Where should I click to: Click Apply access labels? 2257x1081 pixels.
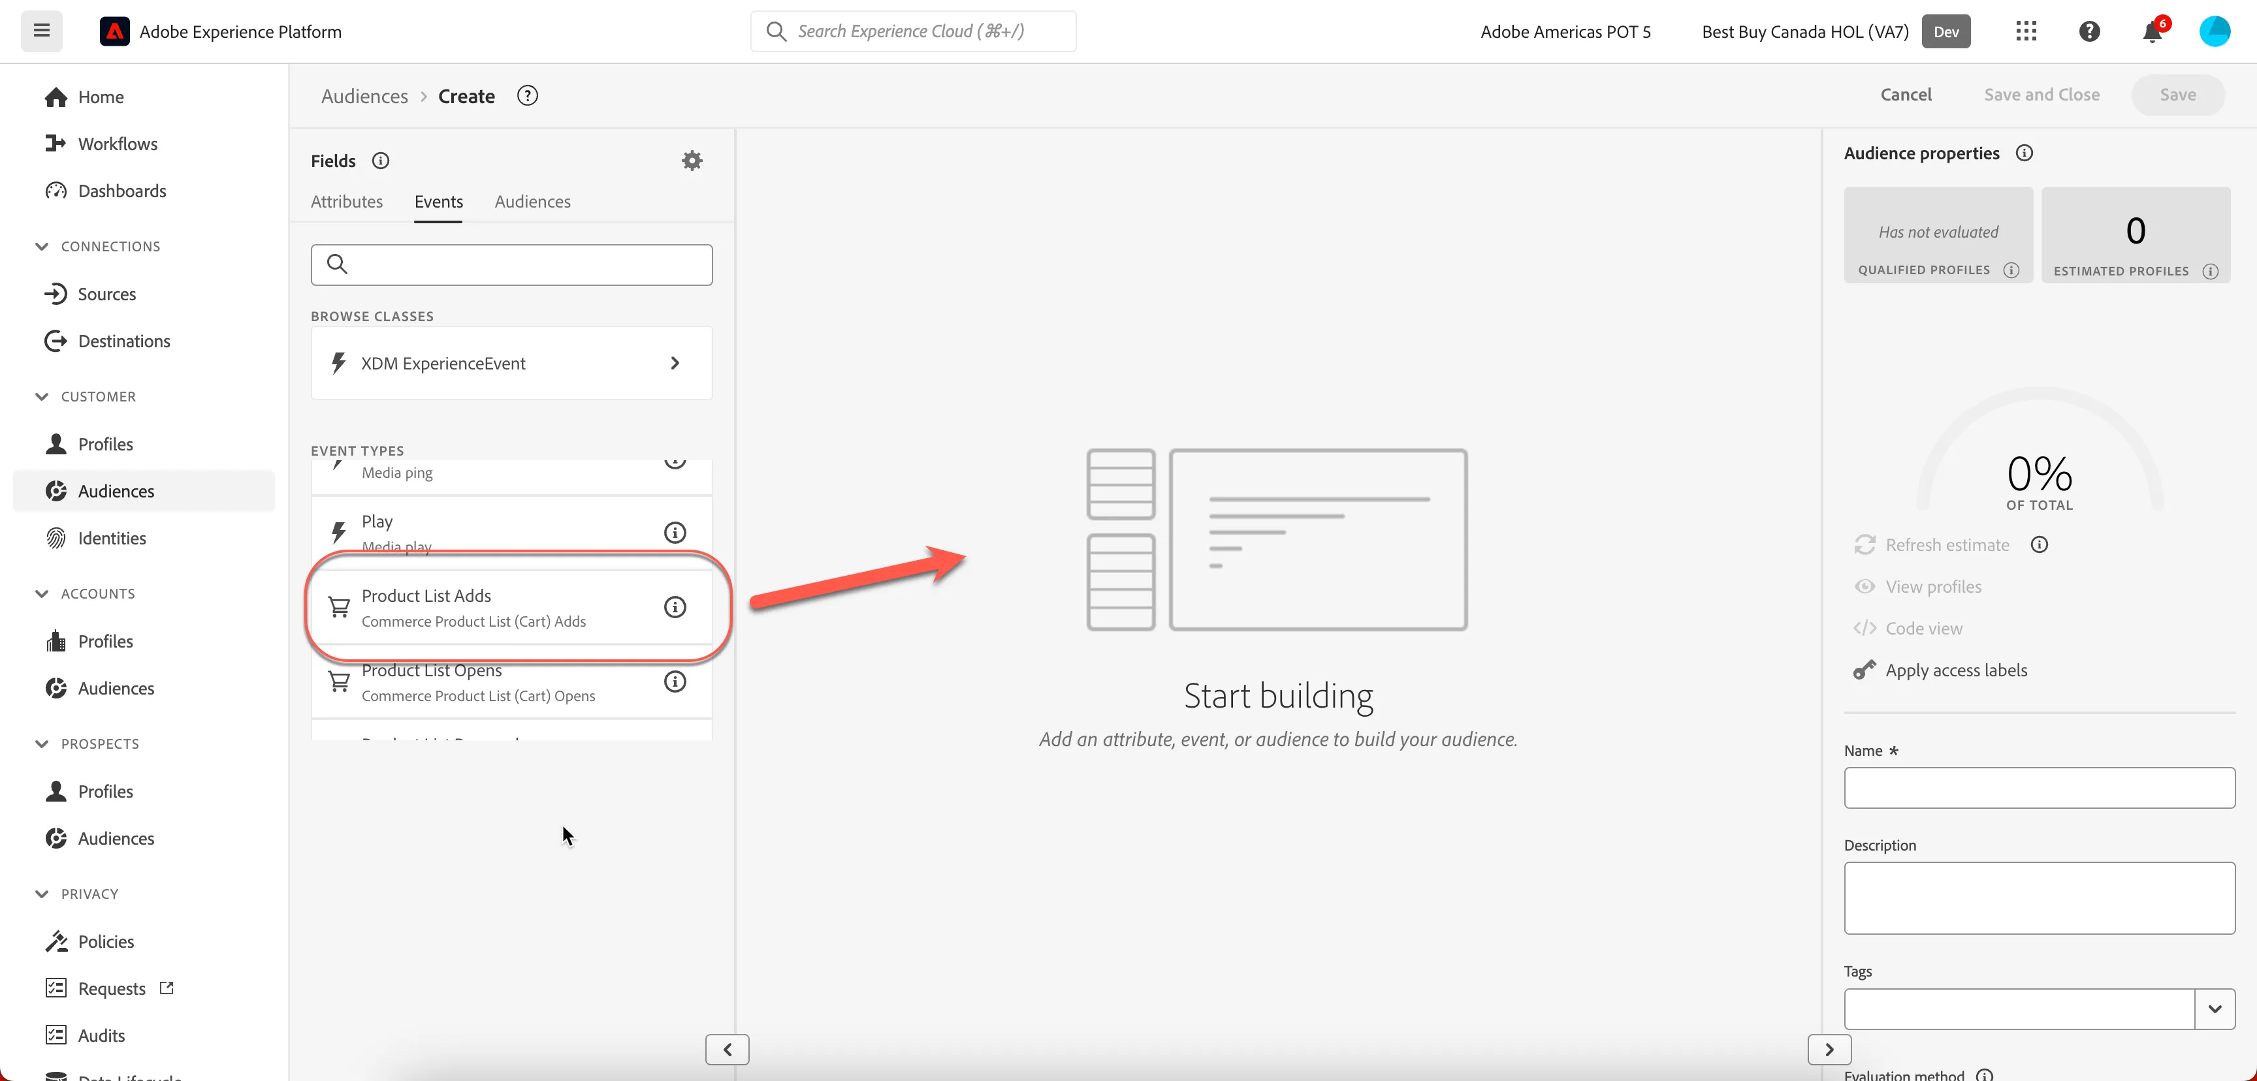1955,670
